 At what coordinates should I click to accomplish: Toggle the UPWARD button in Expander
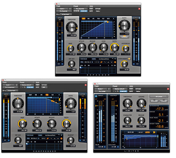click(124, 37)
